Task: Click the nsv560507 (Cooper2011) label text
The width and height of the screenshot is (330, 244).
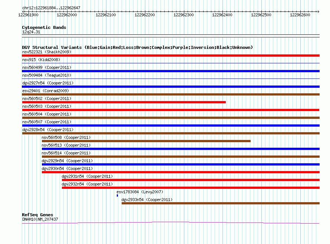Action: (x=47, y=122)
